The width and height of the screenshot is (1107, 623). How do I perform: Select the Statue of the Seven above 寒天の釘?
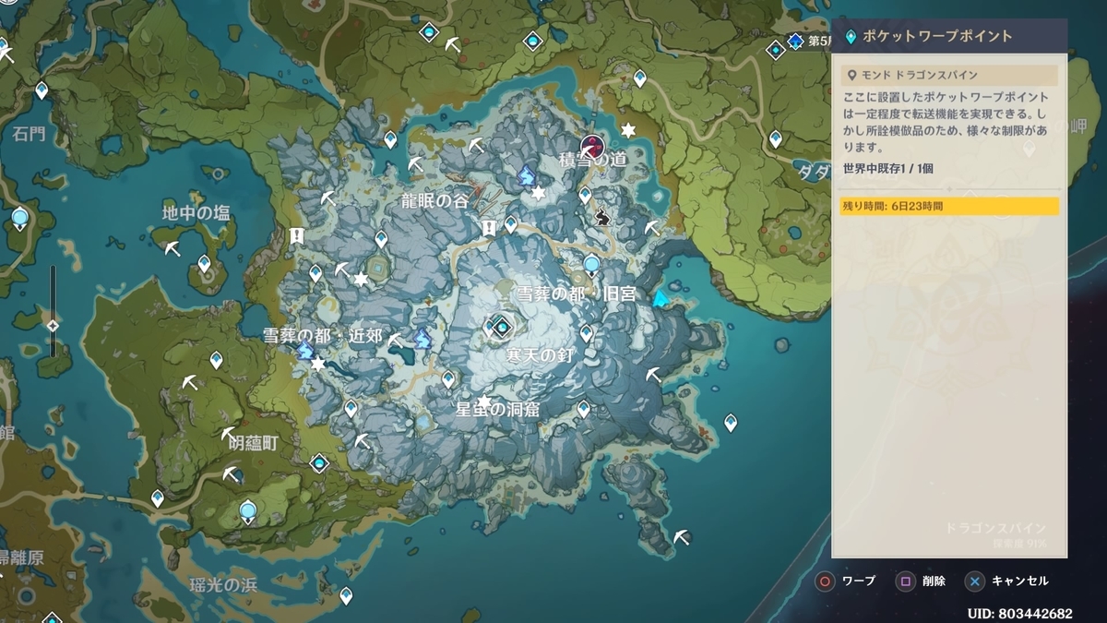pyautogui.click(x=501, y=326)
